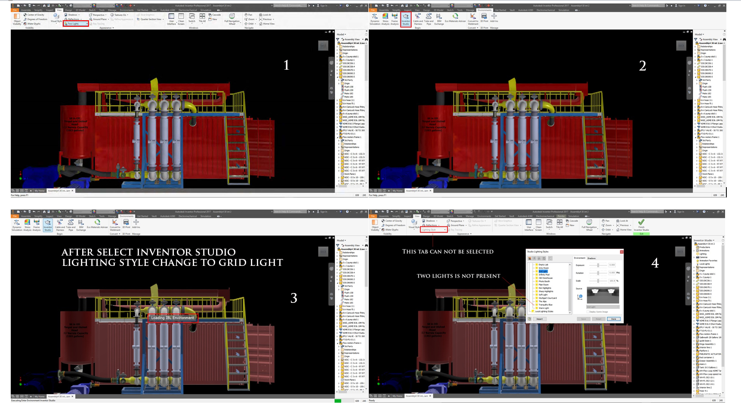Screen dimensions: 741x404
Task: Click Reset button in Studio Lighting Styles dialog
Action: 599,319
